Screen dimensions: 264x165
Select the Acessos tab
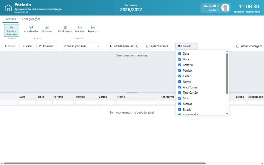[x=11, y=19]
